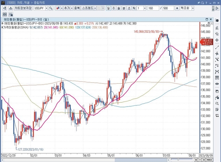Click the chart magnifier zoom icon in the sidebar
Screen dimensions: 221x162
click(x=217, y=104)
